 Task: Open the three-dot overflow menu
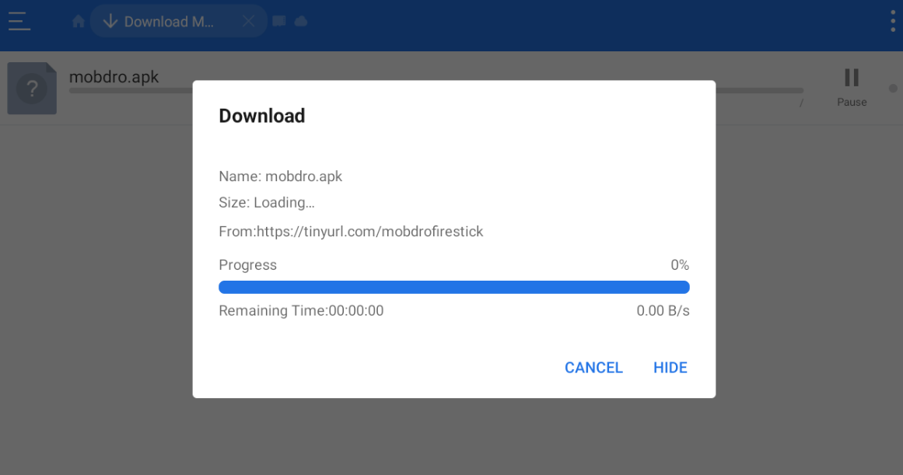tap(893, 21)
